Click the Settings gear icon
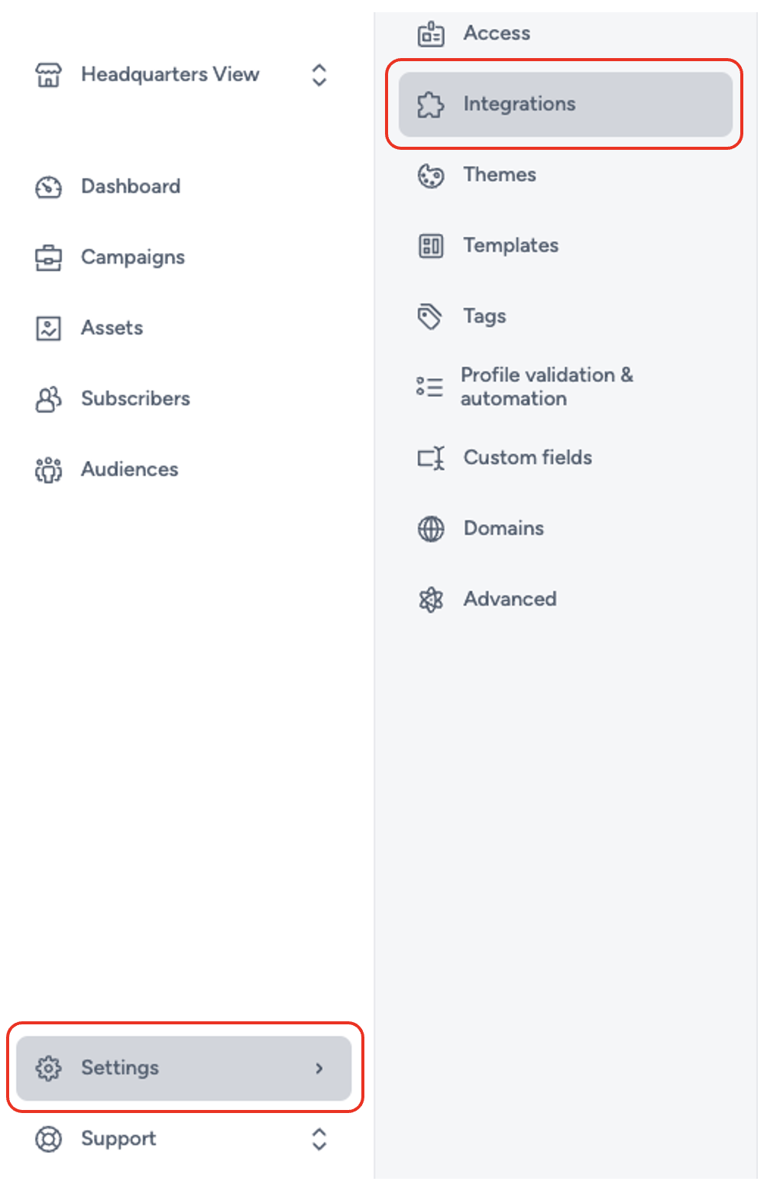The height and width of the screenshot is (1191, 767). [x=48, y=1068]
